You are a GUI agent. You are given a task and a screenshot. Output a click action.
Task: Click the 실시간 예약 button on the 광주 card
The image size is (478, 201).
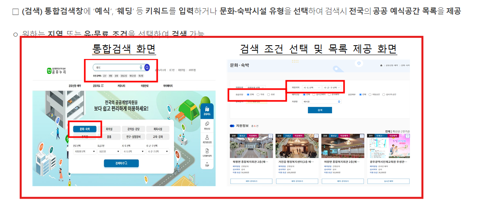click(388, 181)
